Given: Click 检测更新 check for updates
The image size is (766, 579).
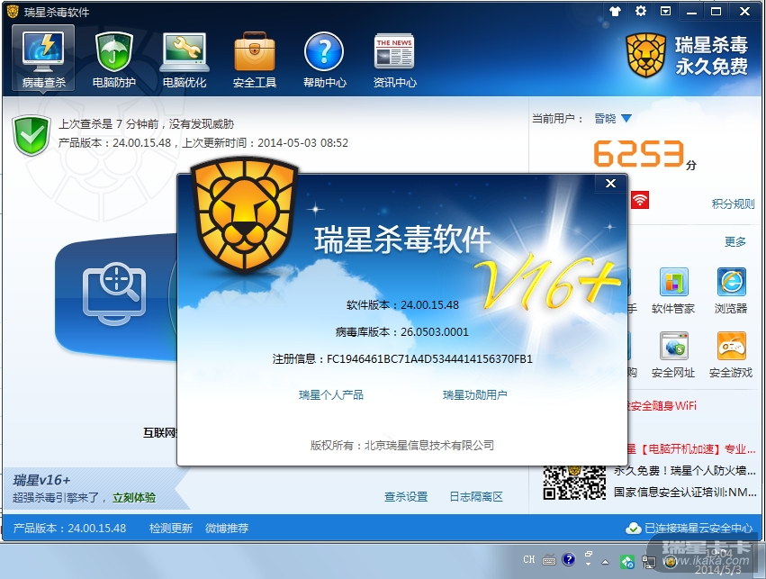Looking at the screenshot, I should [x=170, y=528].
